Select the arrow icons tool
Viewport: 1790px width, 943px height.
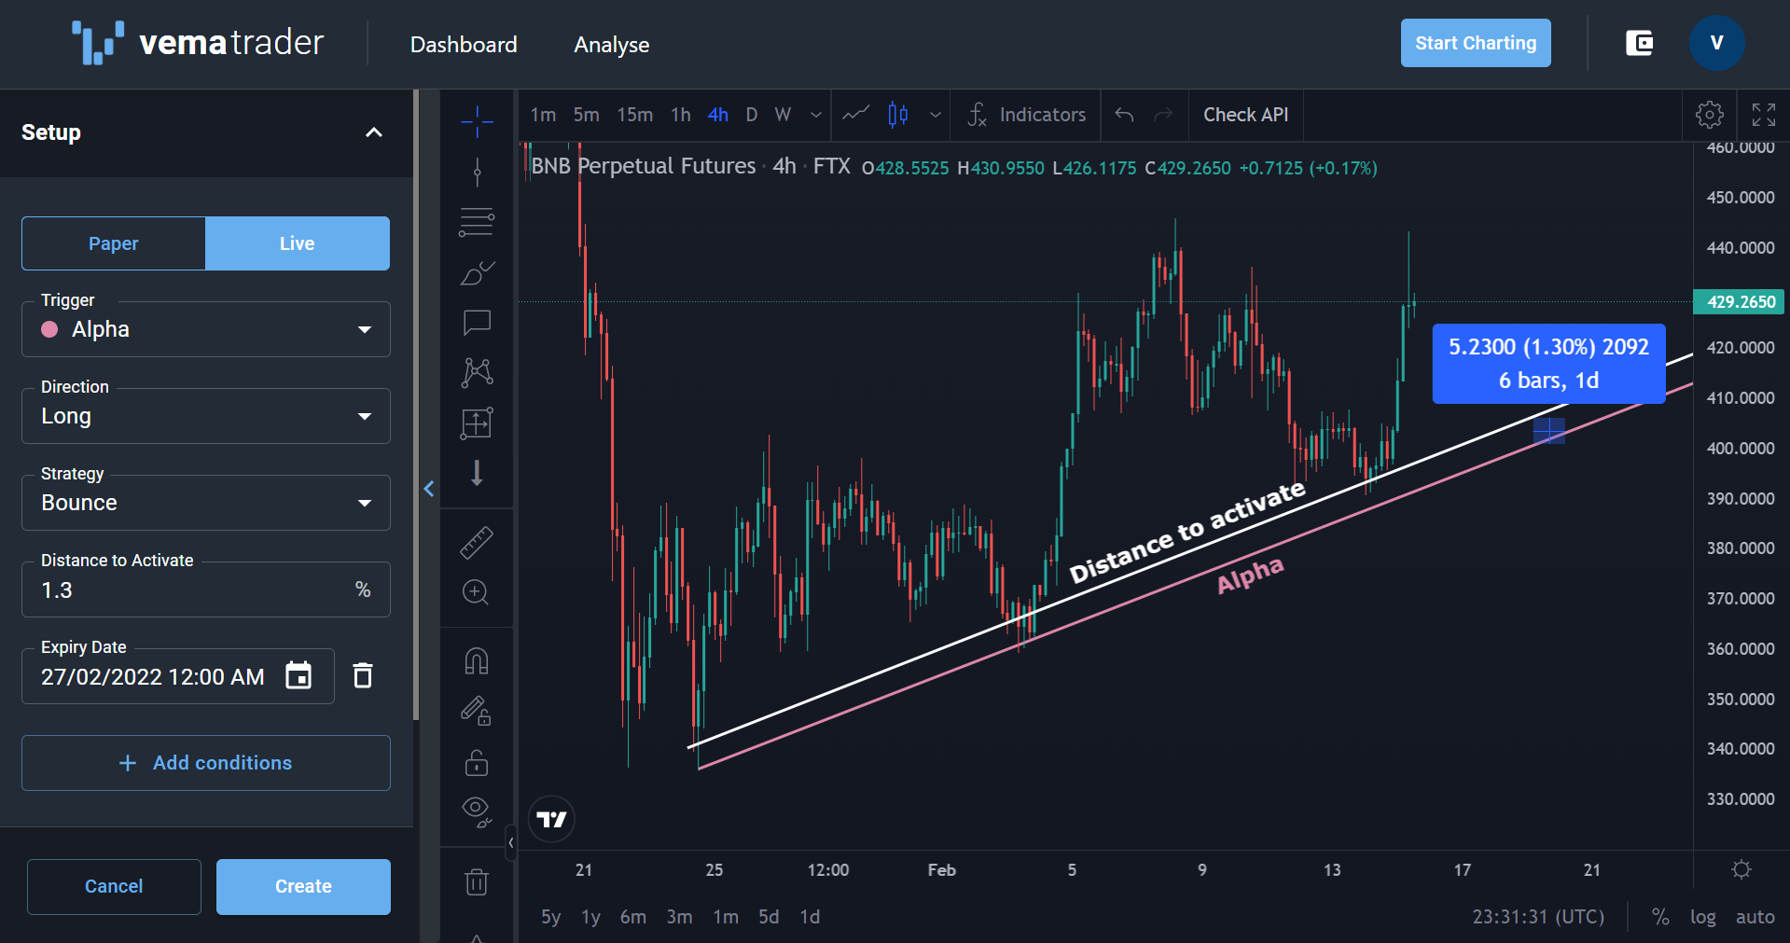[x=477, y=473]
